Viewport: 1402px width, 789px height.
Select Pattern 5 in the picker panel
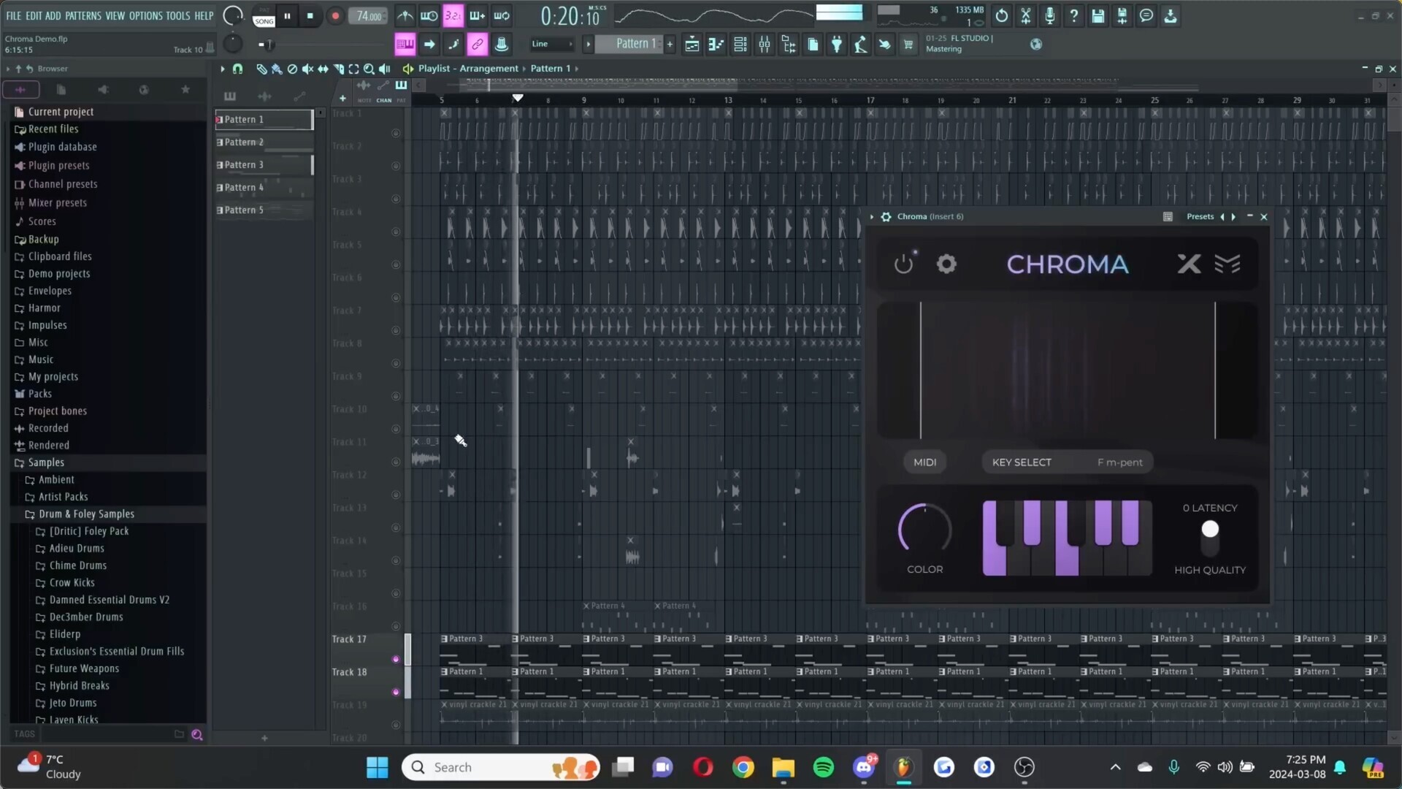(264, 210)
